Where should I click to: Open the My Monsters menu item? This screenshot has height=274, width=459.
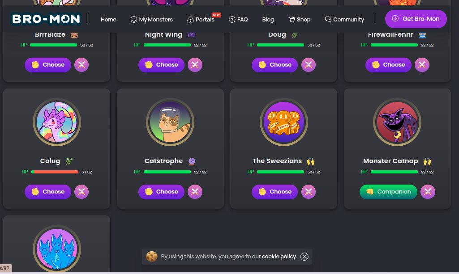pos(152,20)
